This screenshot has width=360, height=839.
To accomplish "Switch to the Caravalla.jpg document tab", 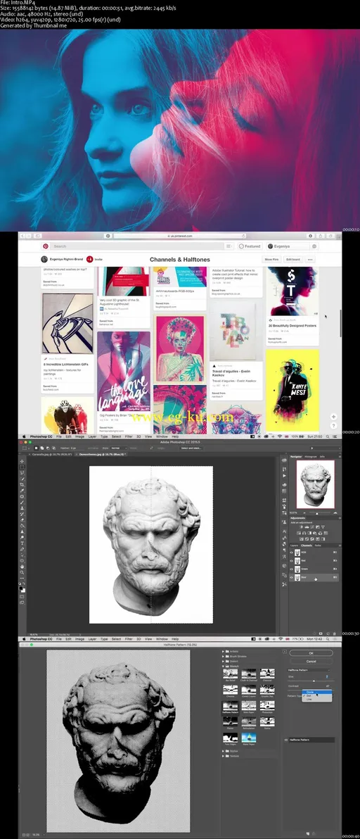I will pos(52,454).
